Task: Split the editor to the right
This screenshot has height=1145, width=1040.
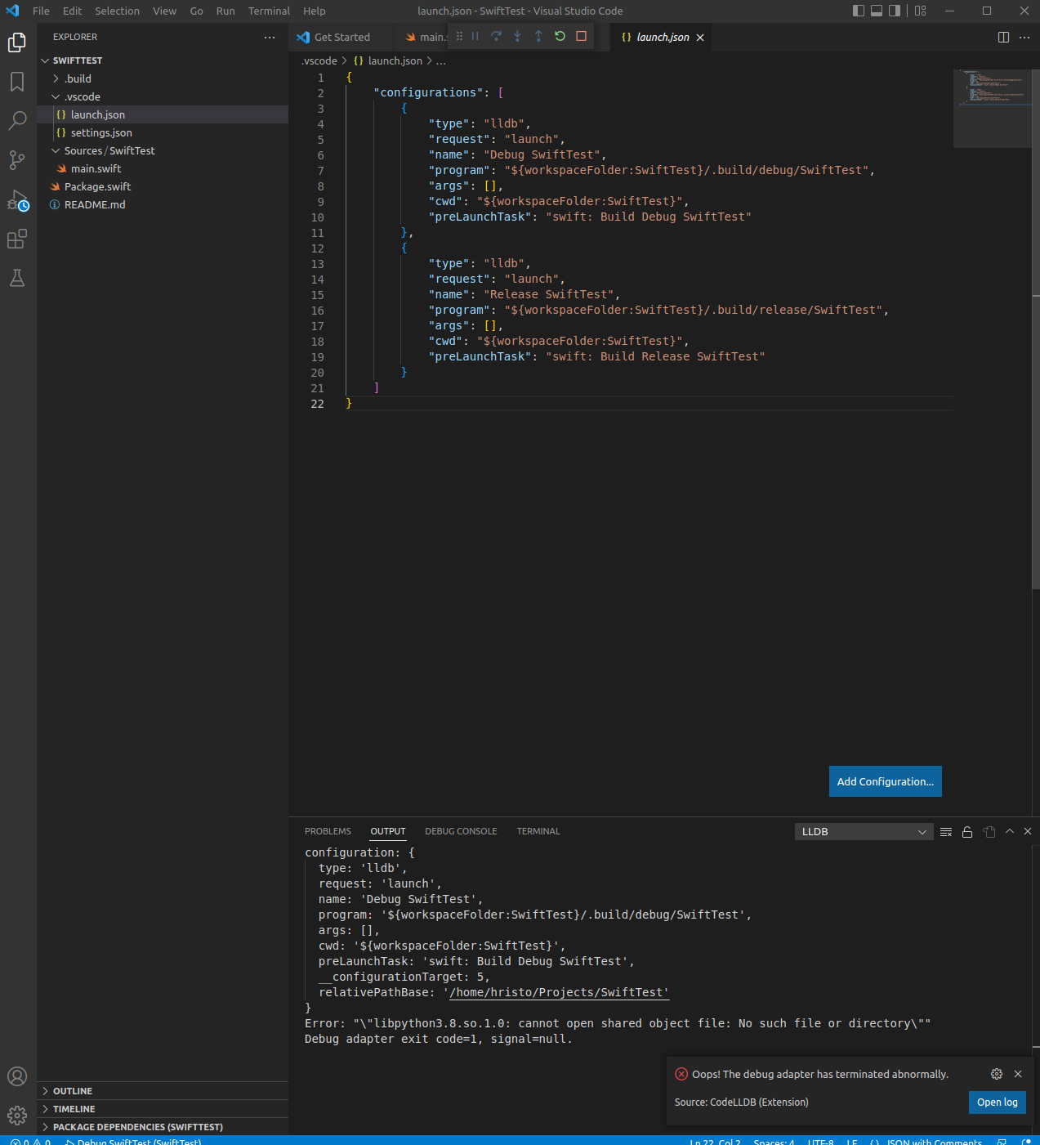Action: [x=1003, y=37]
